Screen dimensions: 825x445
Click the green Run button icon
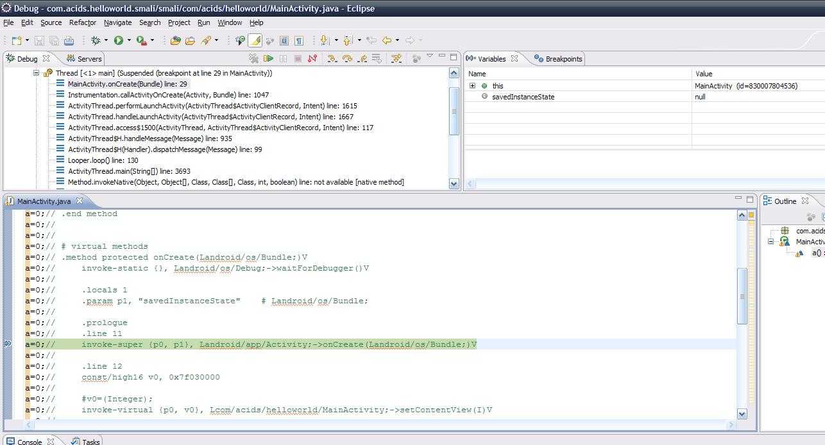click(119, 40)
